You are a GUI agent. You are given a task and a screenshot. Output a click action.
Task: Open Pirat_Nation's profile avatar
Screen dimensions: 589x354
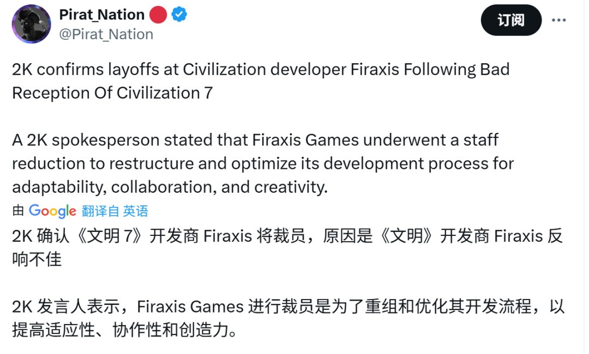pyautogui.click(x=31, y=24)
